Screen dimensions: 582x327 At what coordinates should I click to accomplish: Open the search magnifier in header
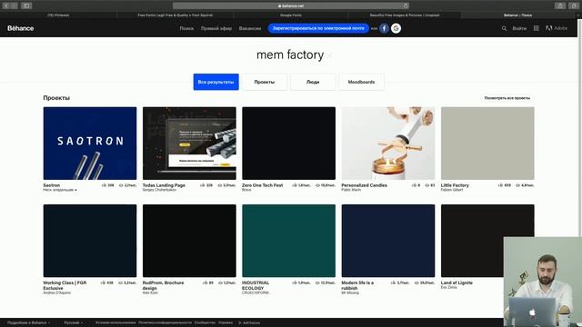coord(504,28)
